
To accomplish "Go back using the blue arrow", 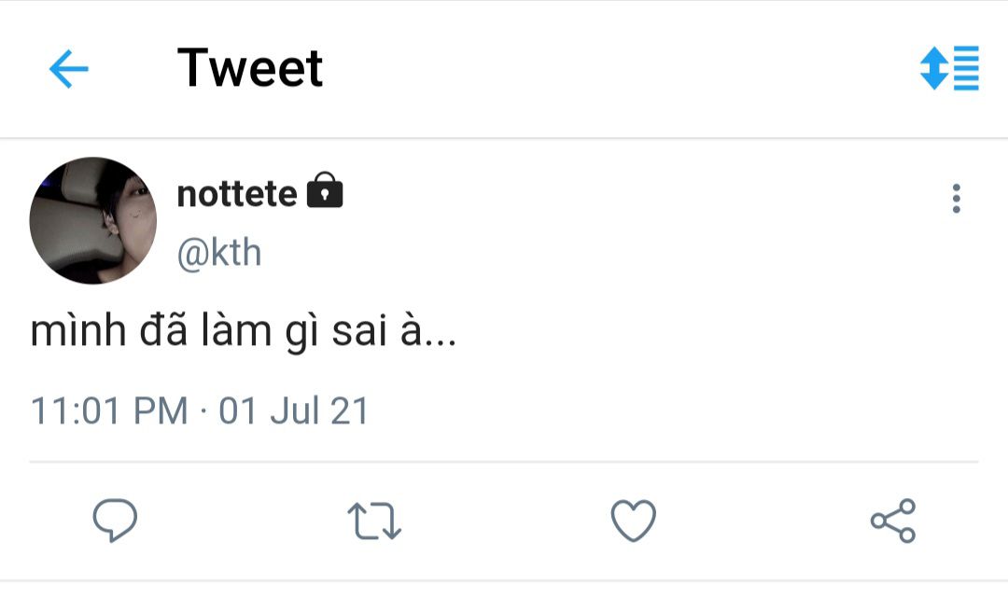I will click(x=69, y=69).
